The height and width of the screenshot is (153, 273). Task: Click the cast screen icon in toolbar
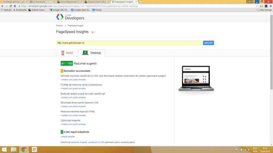(262, 6)
